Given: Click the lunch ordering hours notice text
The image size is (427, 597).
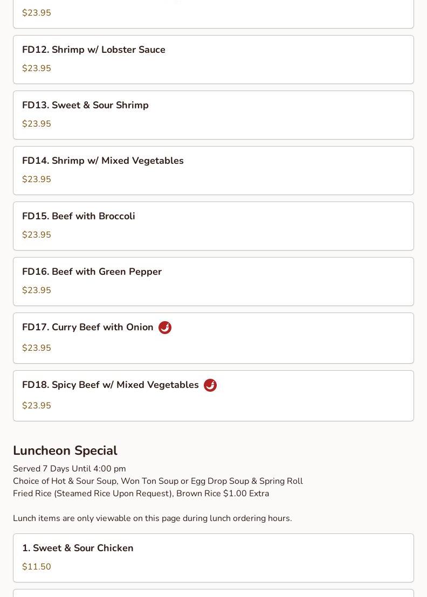Looking at the screenshot, I should pos(152,518).
